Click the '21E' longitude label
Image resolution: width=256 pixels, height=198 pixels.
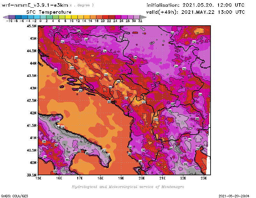163,178
